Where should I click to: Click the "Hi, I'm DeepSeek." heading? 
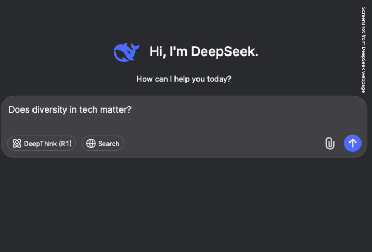pos(204,51)
